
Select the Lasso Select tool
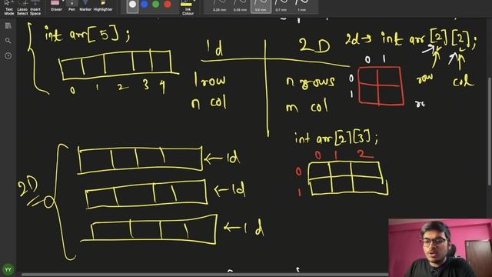22,8
